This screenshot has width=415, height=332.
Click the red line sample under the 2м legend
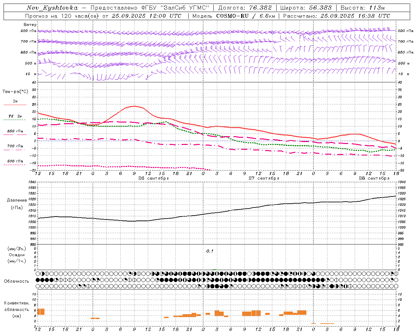pyautogui.click(x=15, y=105)
